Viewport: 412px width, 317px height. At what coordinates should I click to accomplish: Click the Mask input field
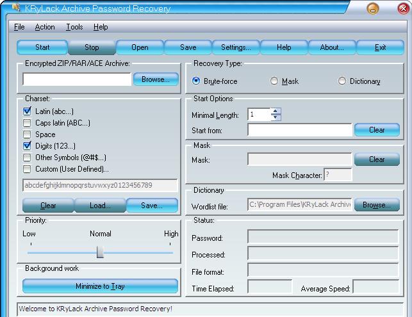[x=300, y=159]
